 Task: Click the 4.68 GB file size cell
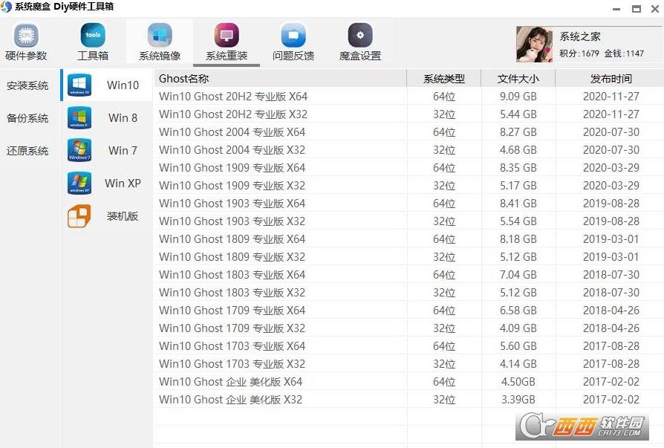pos(518,150)
